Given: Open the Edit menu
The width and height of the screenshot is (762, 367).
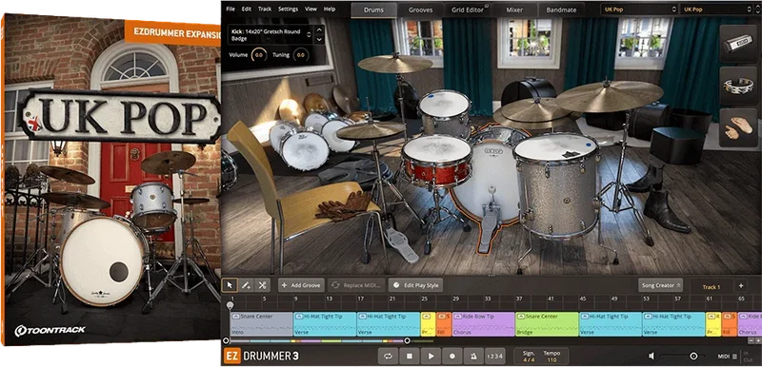Looking at the screenshot, I should [247, 9].
